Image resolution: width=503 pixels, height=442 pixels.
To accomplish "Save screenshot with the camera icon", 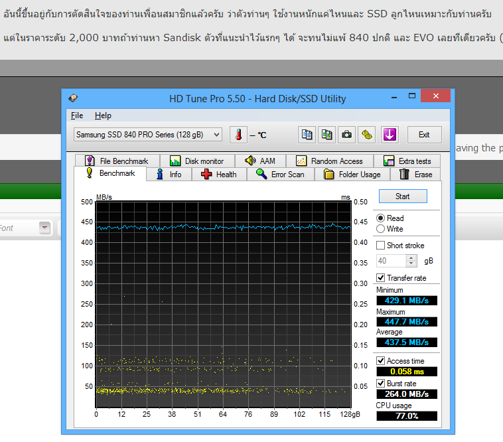I will [x=346, y=135].
